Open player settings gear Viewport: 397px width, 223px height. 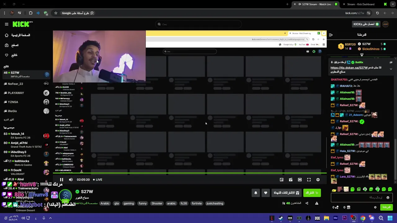coord(318,180)
